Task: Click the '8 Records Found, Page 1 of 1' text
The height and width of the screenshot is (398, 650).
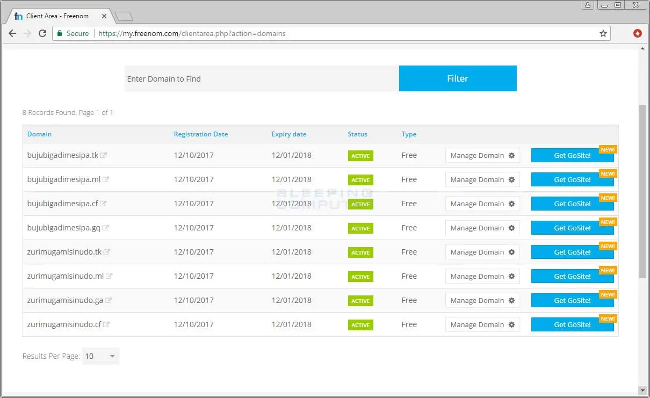Action: (x=68, y=113)
